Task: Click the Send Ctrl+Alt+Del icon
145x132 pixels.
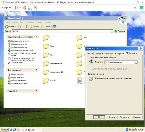Action: click(x=25, y=8)
